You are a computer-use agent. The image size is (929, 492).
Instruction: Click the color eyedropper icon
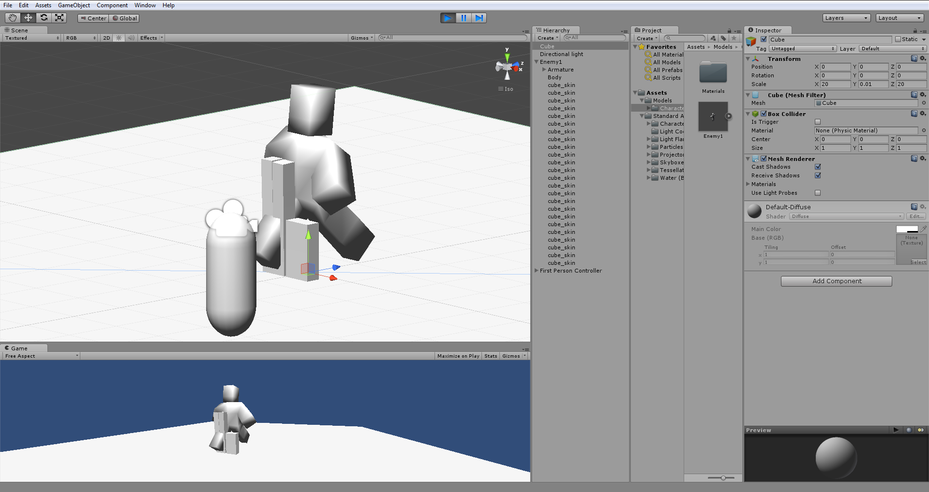pyautogui.click(x=923, y=229)
